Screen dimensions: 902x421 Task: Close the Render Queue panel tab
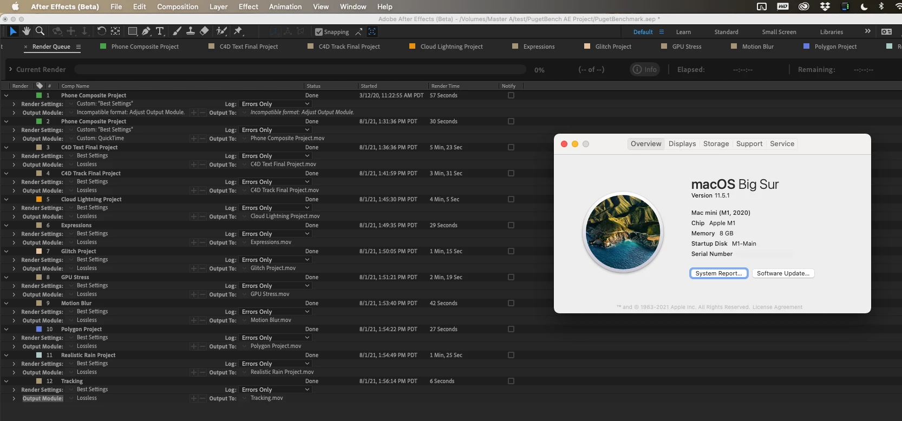click(x=25, y=47)
